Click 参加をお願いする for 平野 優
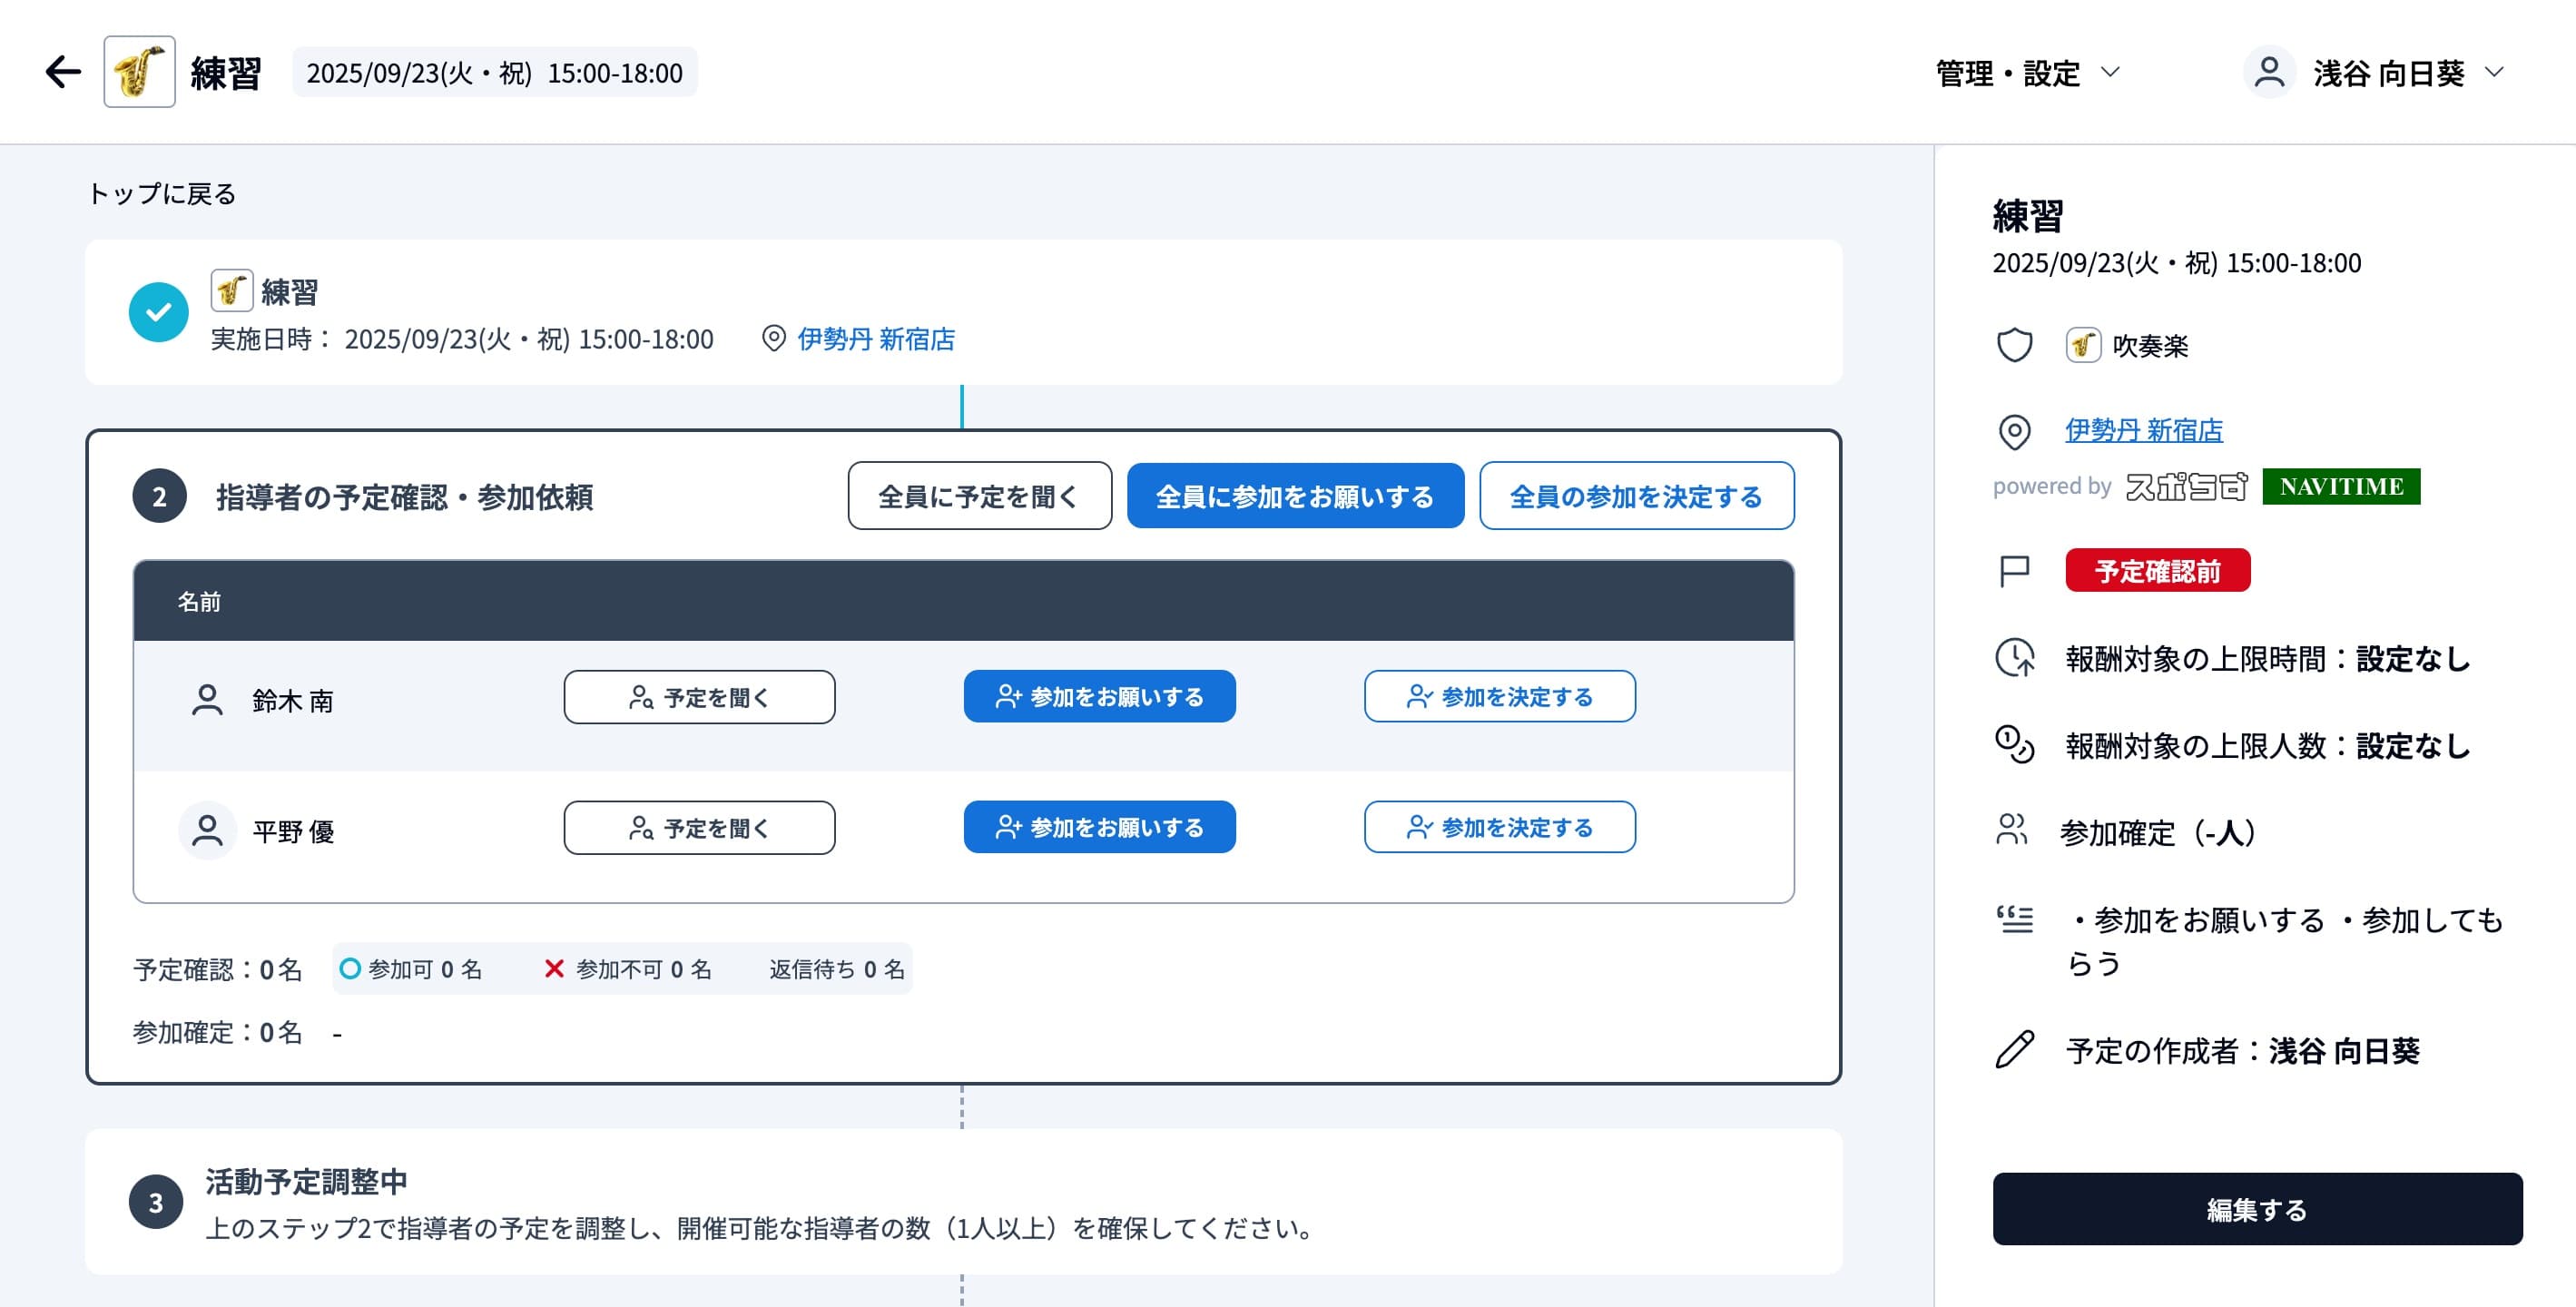The width and height of the screenshot is (2576, 1307). [x=1099, y=827]
